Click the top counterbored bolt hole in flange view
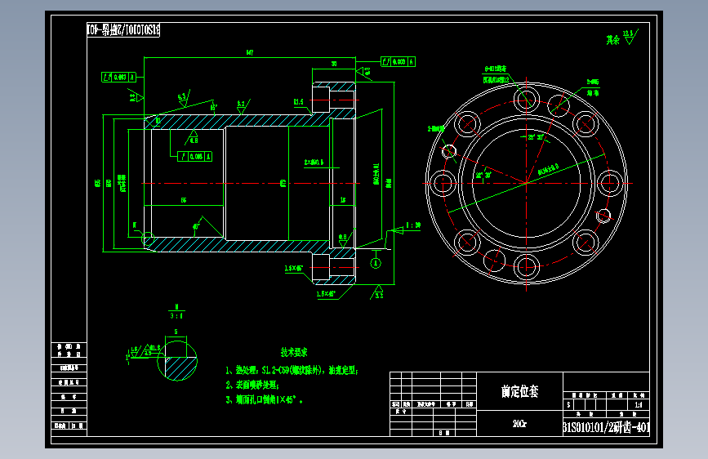 click(527, 100)
